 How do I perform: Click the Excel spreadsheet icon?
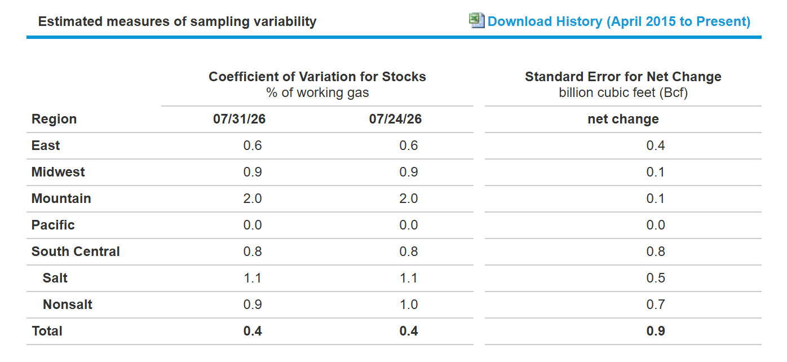[x=477, y=21]
